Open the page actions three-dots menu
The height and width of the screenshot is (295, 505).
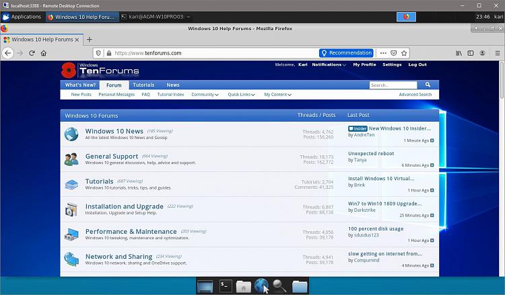pyautogui.click(x=383, y=53)
